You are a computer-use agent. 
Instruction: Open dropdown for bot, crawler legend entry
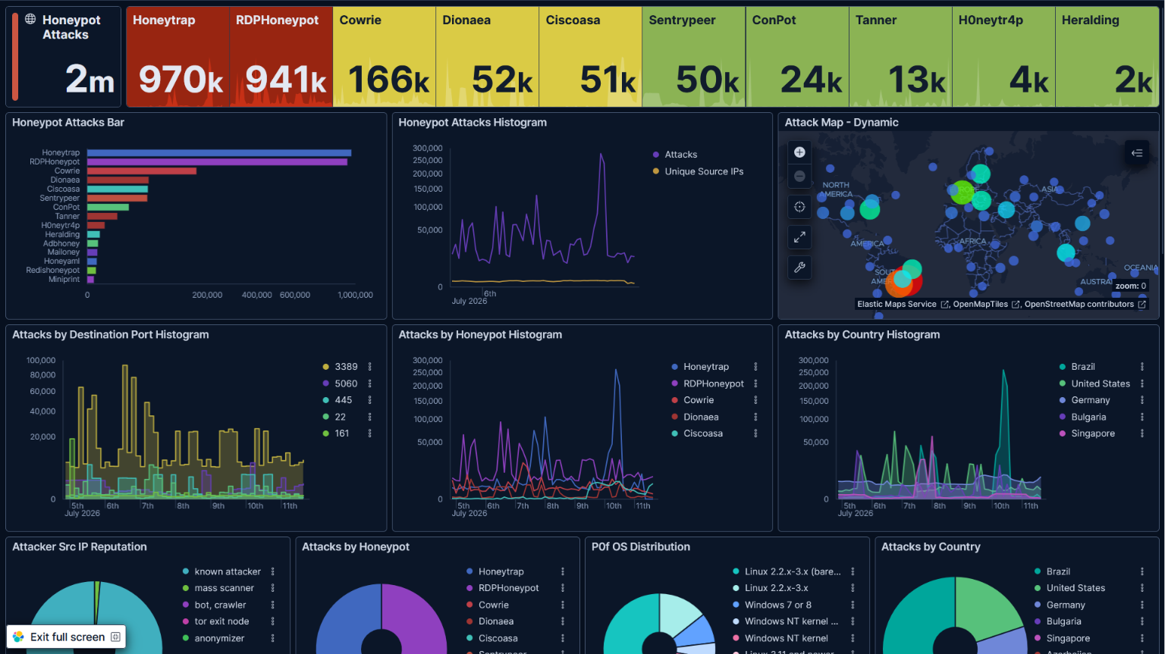click(273, 605)
